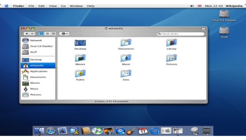Viewport: 246px width, 140px height.
Task: Switch to column view
Action: coord(53,34)
